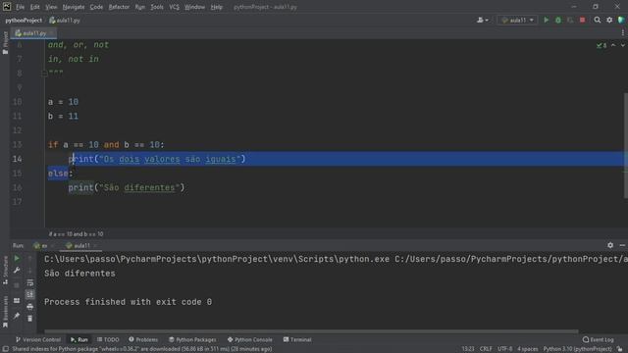Open the Run menu
This screenshot has height=353, width=628.
tap(139, 7)
